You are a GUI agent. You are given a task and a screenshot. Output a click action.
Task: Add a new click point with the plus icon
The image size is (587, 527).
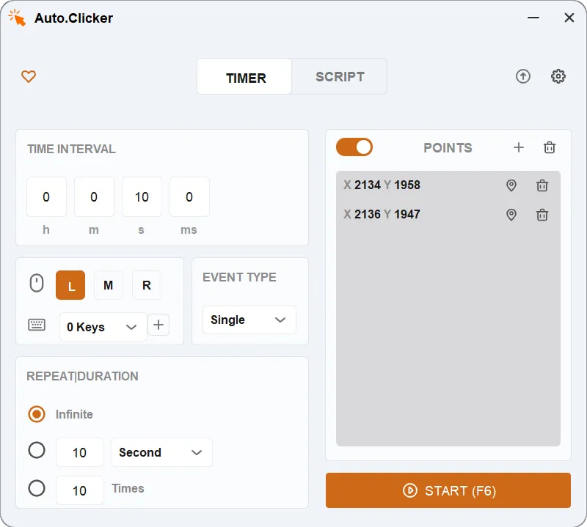(x=519, y=147)
